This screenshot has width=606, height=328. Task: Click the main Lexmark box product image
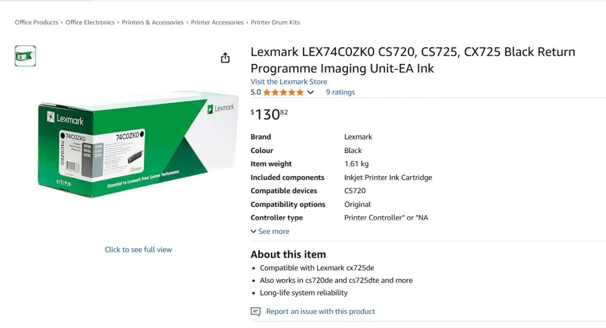point(138,144)
